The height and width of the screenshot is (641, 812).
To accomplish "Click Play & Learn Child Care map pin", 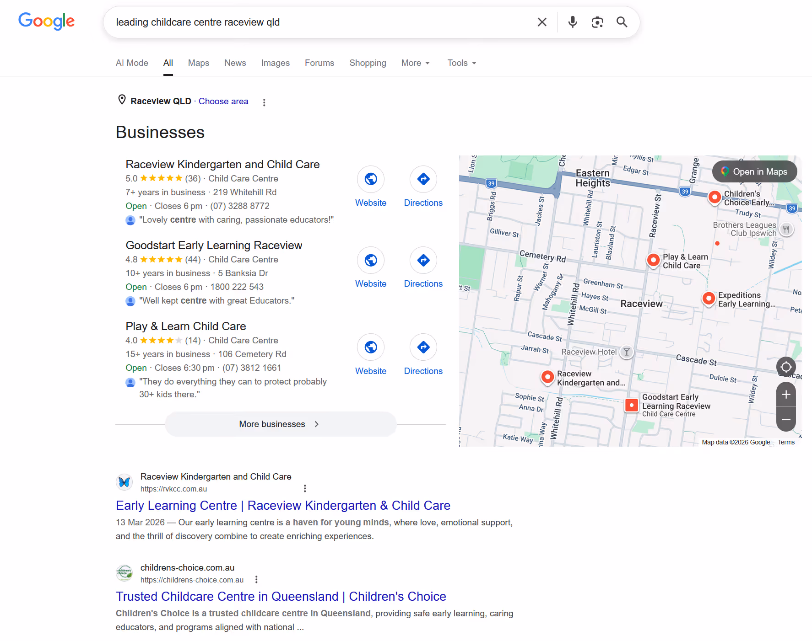I will tap(653, 261).
